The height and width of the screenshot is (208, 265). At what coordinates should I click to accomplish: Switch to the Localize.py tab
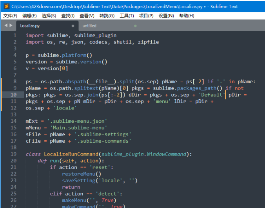pos(47,26)
